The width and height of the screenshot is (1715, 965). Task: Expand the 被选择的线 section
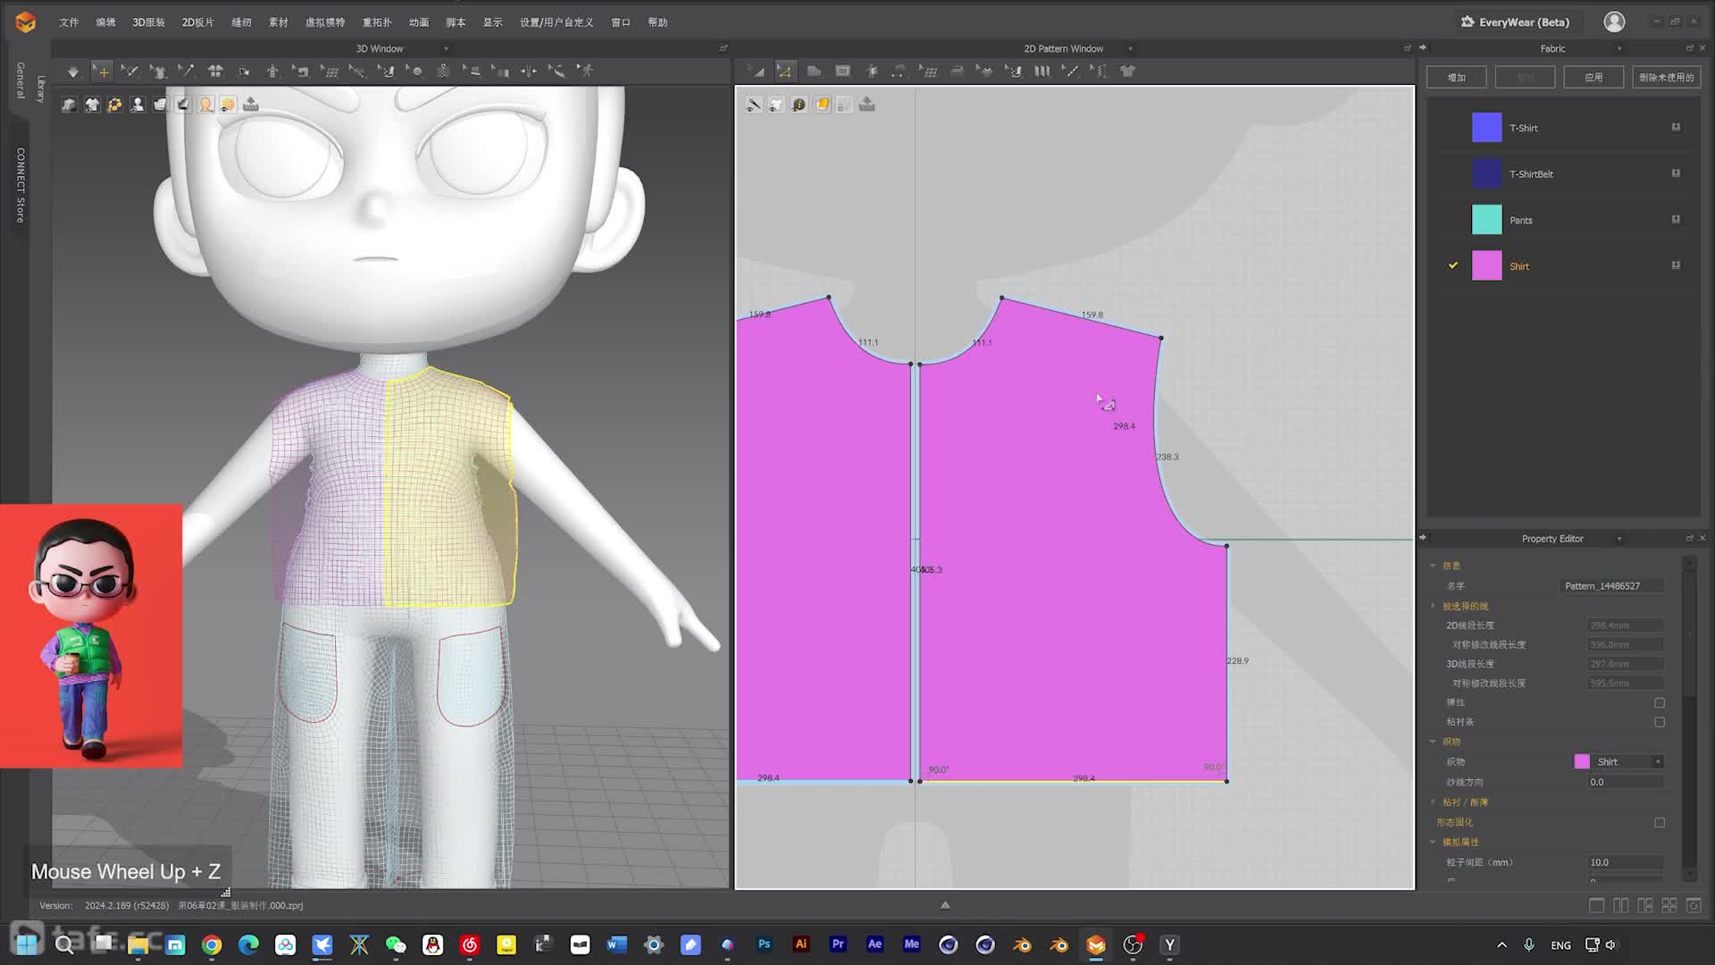[x=1434, y=606]
